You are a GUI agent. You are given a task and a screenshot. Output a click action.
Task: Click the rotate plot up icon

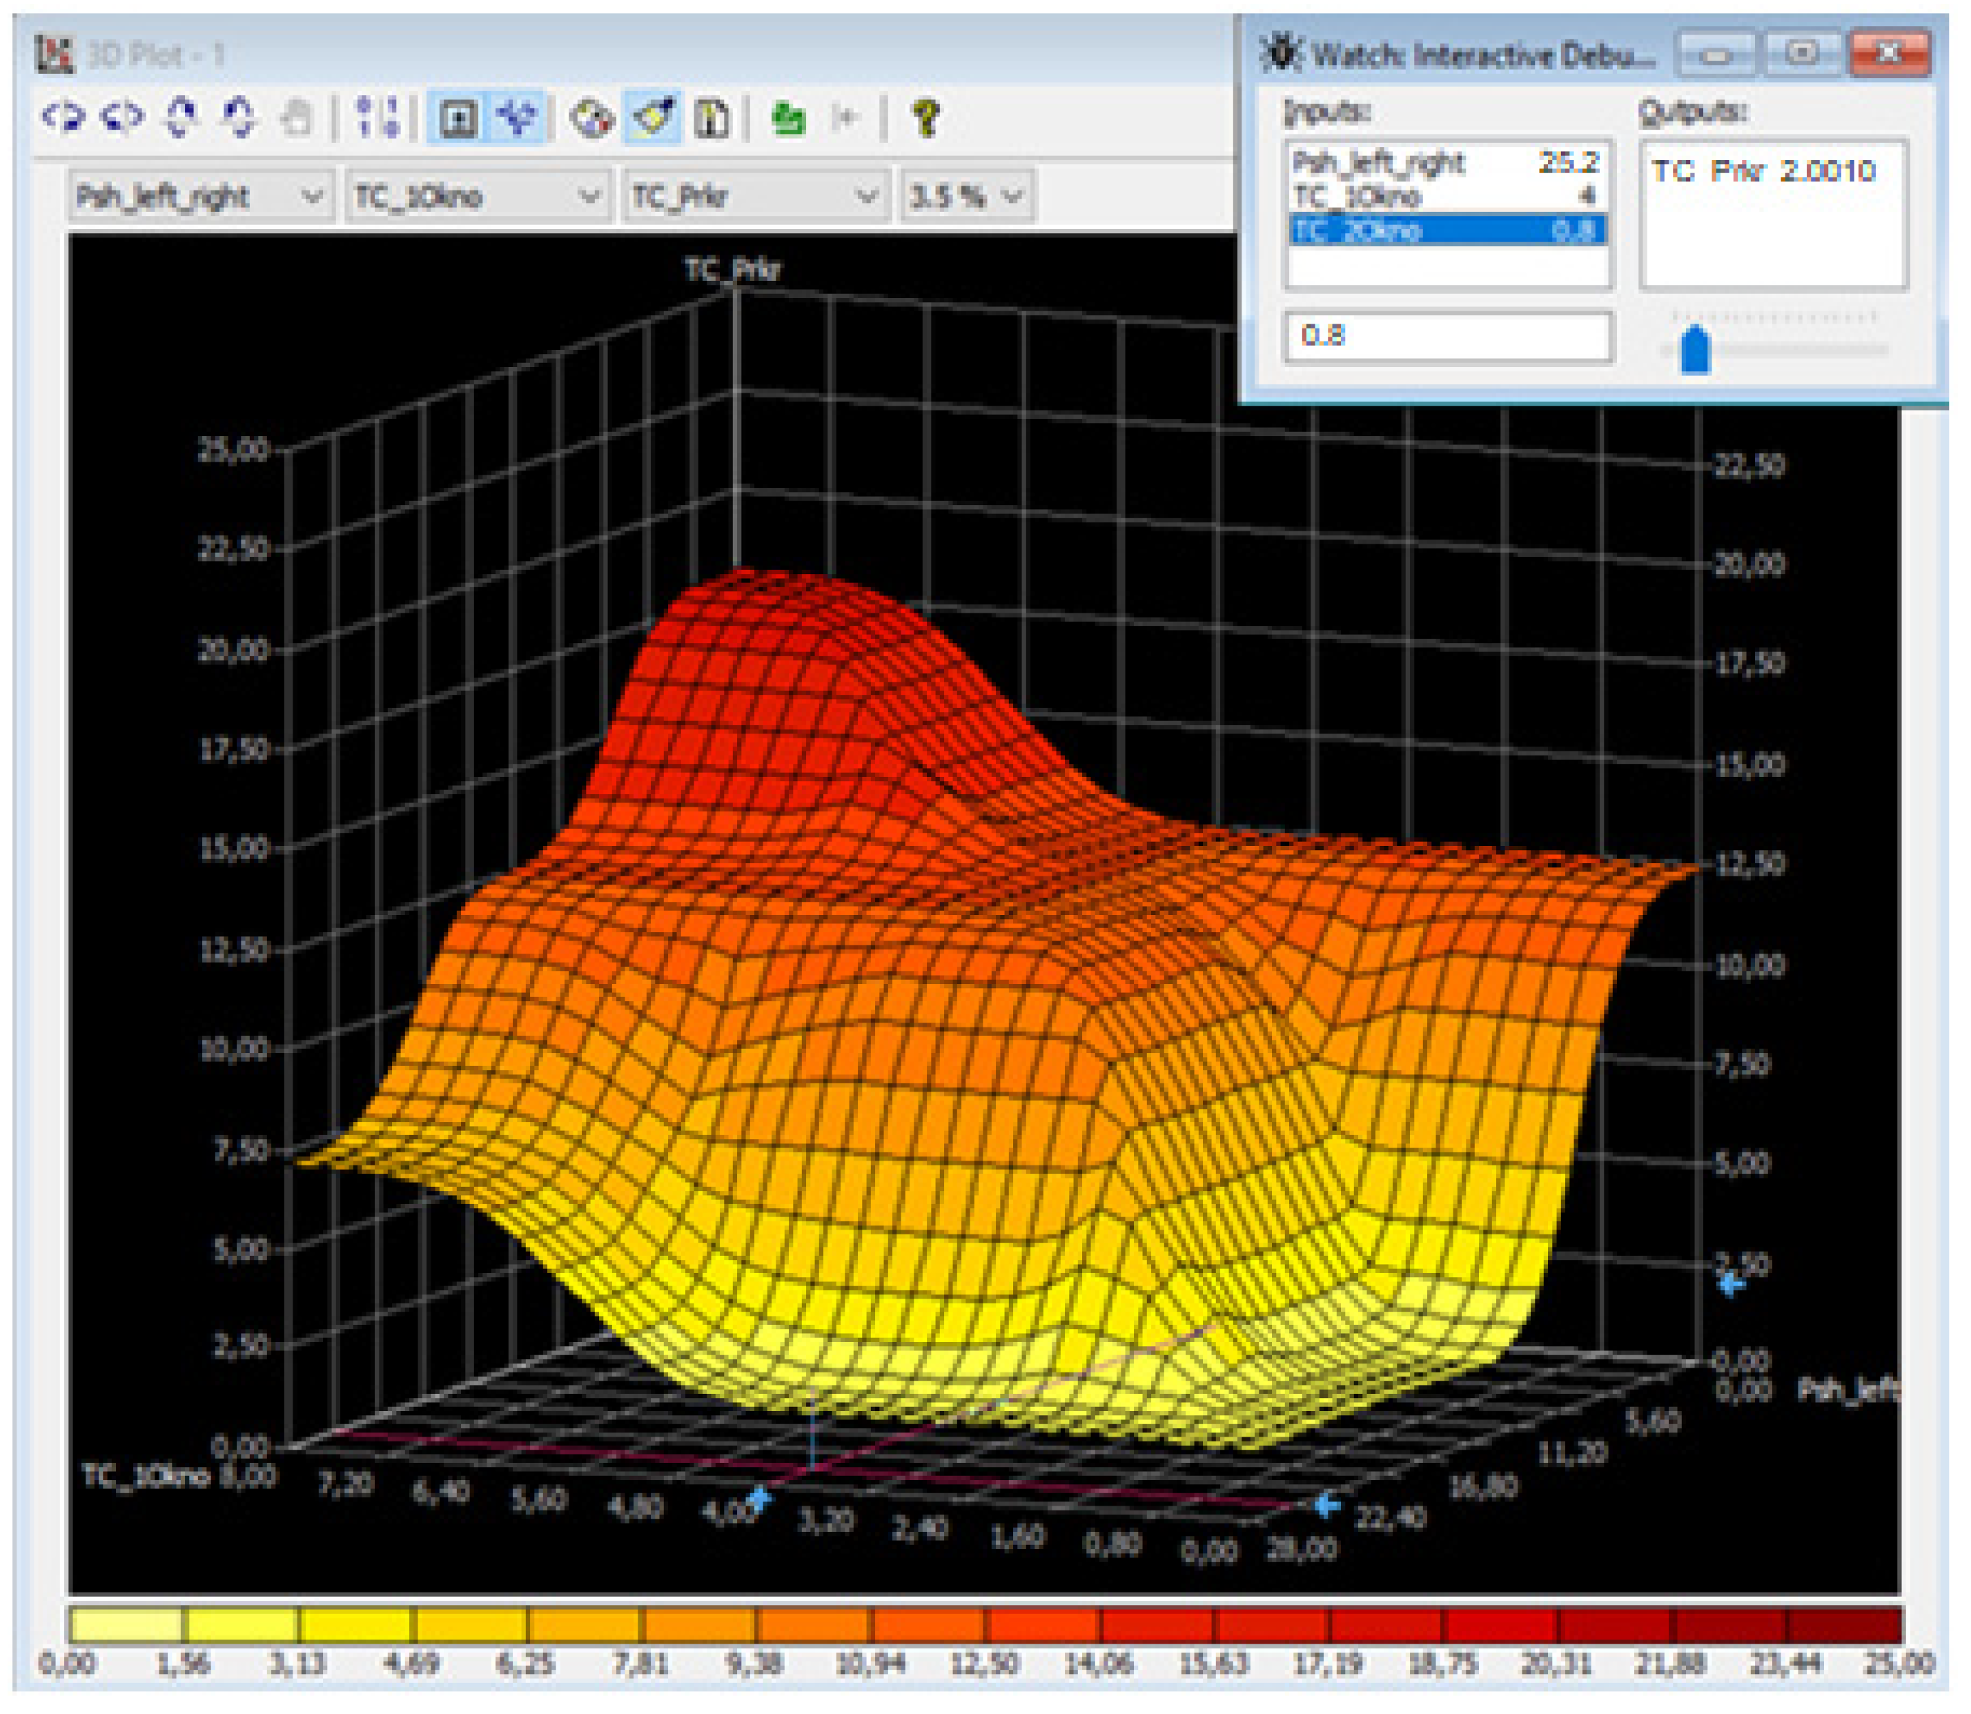[181, 117]
